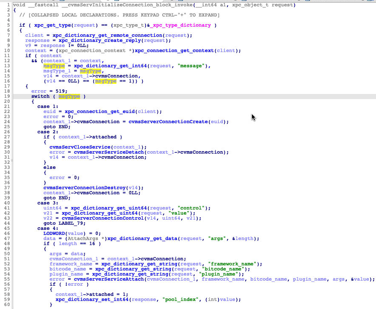376x309 pixels.
Task: Expand the collapsed local declarations comment
Action: (119, 15)
